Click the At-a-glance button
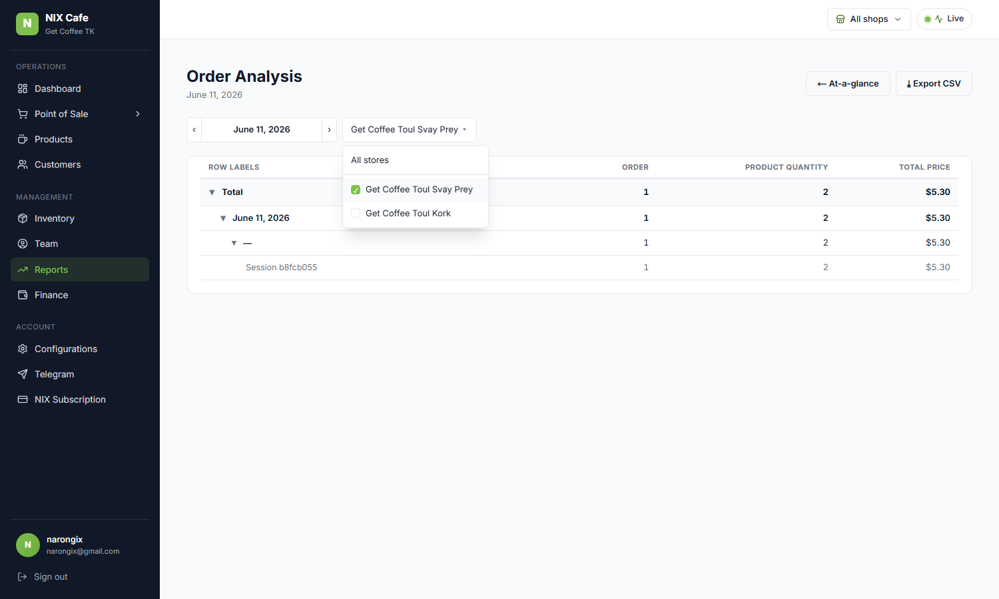This screenshot has width=999, height=599. 848,84
